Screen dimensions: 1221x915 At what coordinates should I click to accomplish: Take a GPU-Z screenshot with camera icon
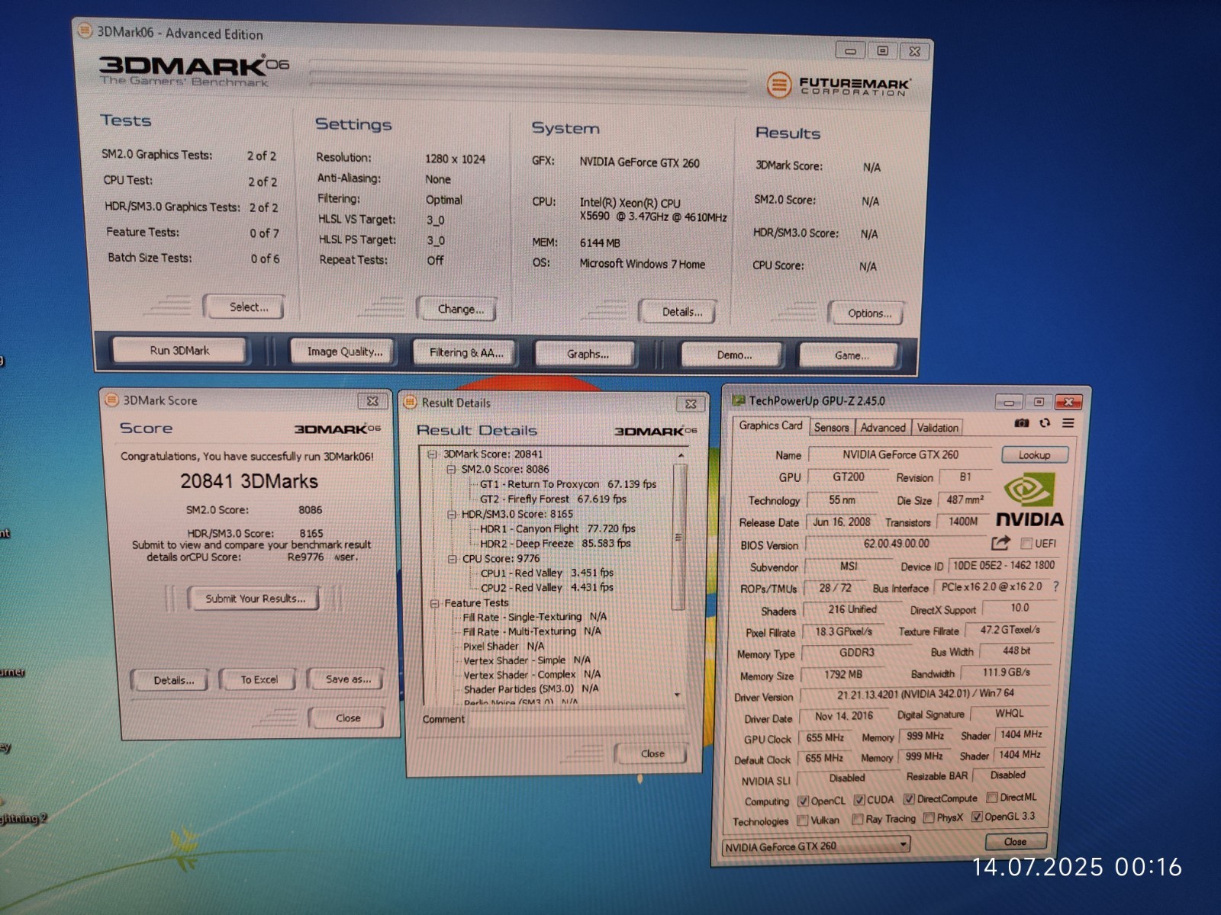coord(1022,423)
